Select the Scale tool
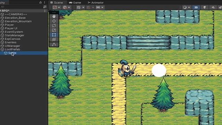 tap(54, 30)
